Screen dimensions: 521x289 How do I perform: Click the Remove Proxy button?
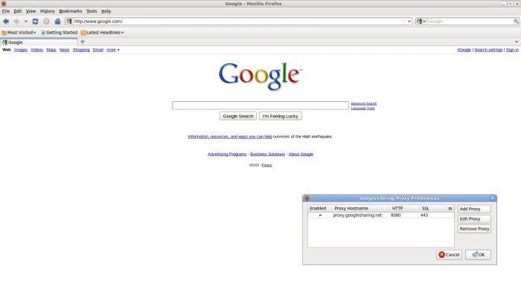(x=474, y=229)
